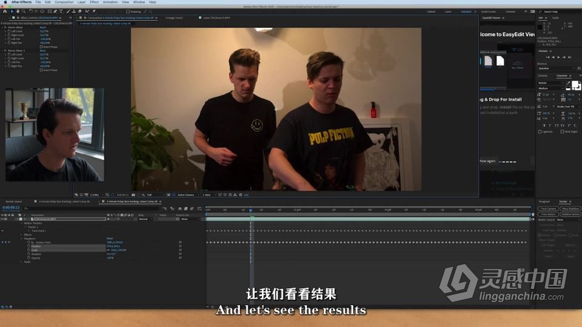Open the Window menu
The height and width of the screenshot is (327, 582).
click(139, 2)
